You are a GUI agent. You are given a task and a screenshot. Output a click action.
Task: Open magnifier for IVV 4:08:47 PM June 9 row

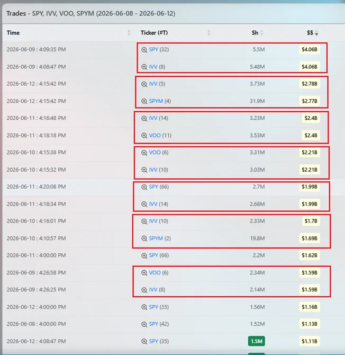pyautogui.click(x=144, y=67)
